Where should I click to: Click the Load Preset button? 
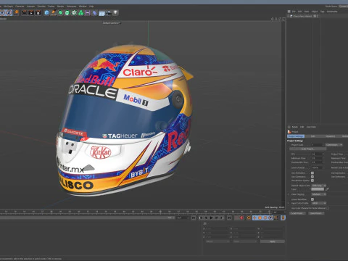(297, 213)
